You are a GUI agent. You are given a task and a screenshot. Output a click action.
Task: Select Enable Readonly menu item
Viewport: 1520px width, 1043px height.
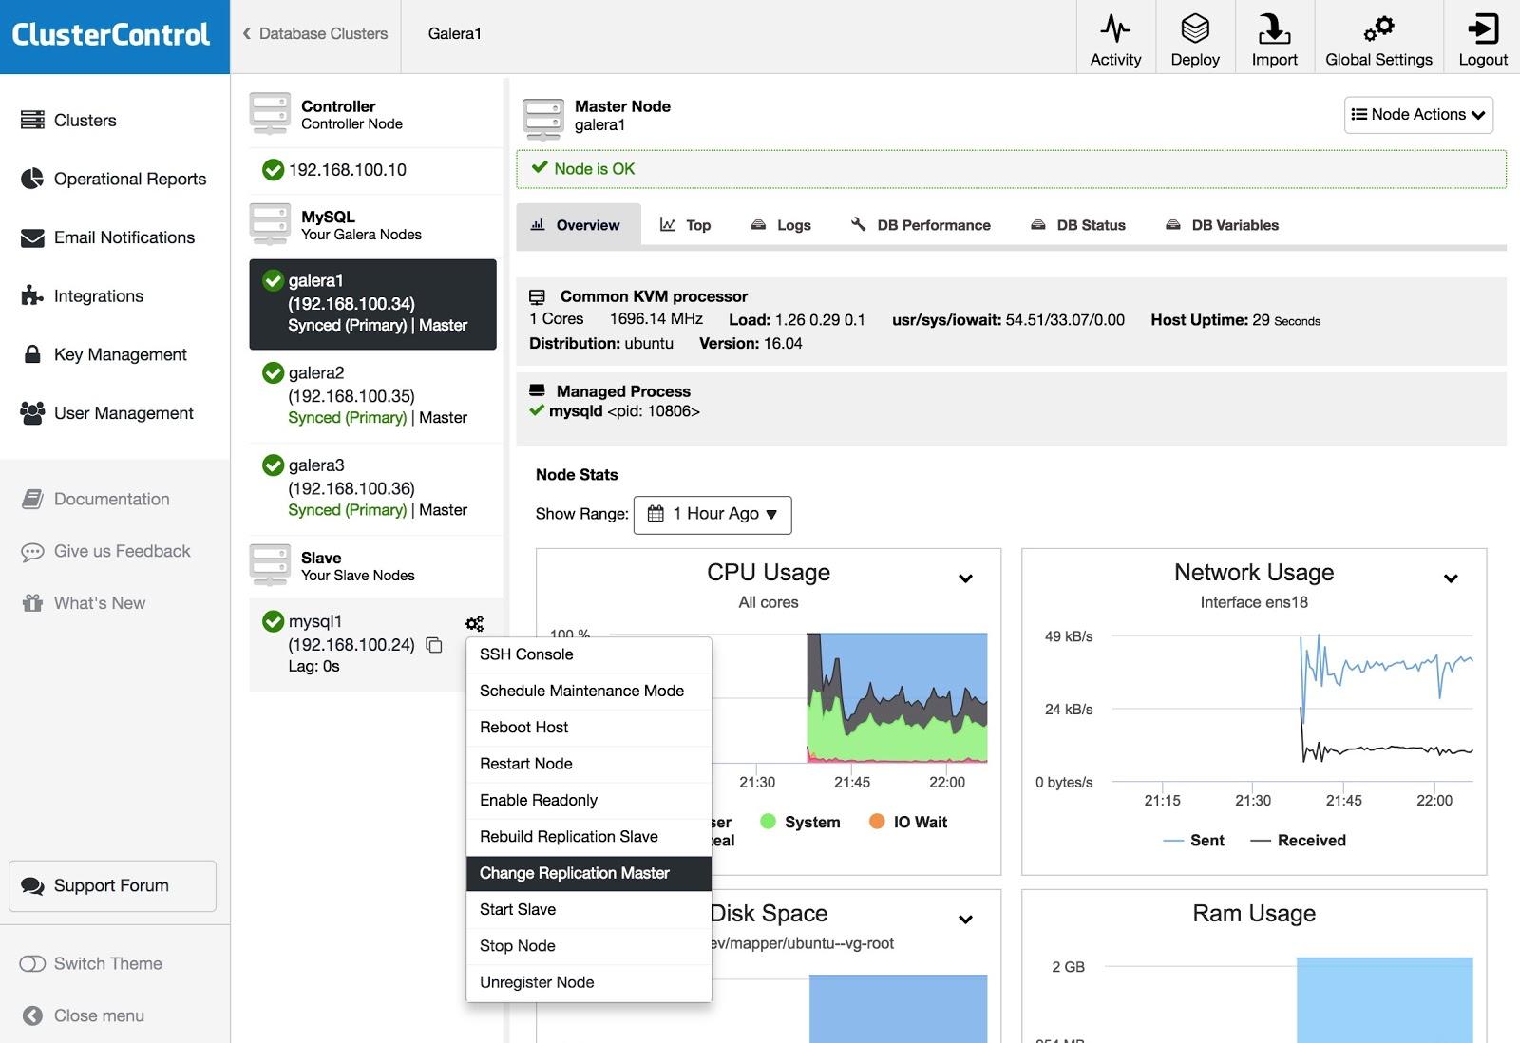(x=589, y=800)
